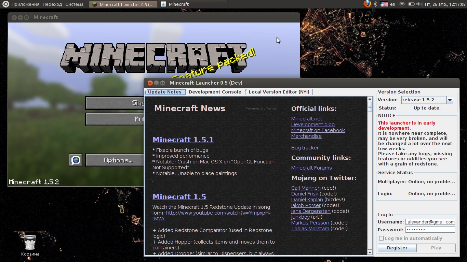Open the Local Version Editor (NYI) tab
Screen dimensions: 467x262
tap(279, 92)
